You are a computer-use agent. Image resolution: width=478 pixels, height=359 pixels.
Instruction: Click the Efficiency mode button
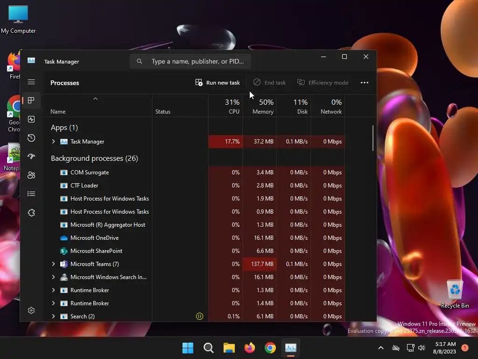tap(323, 82)
